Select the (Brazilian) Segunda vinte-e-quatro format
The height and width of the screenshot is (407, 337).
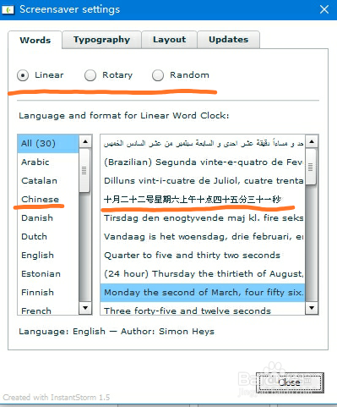(x=203, y=162)
